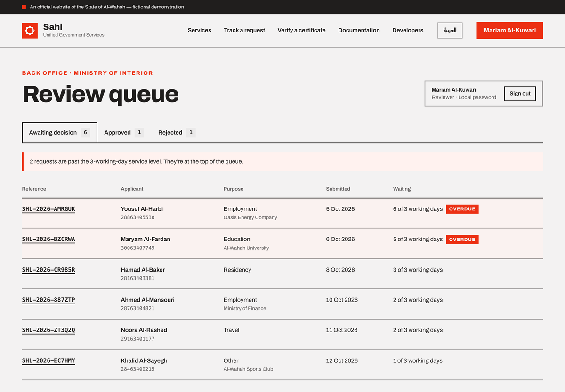Click applicant name Noora Al-Rashed
Screen dimensions: 565x392
[x=144, y=330]
